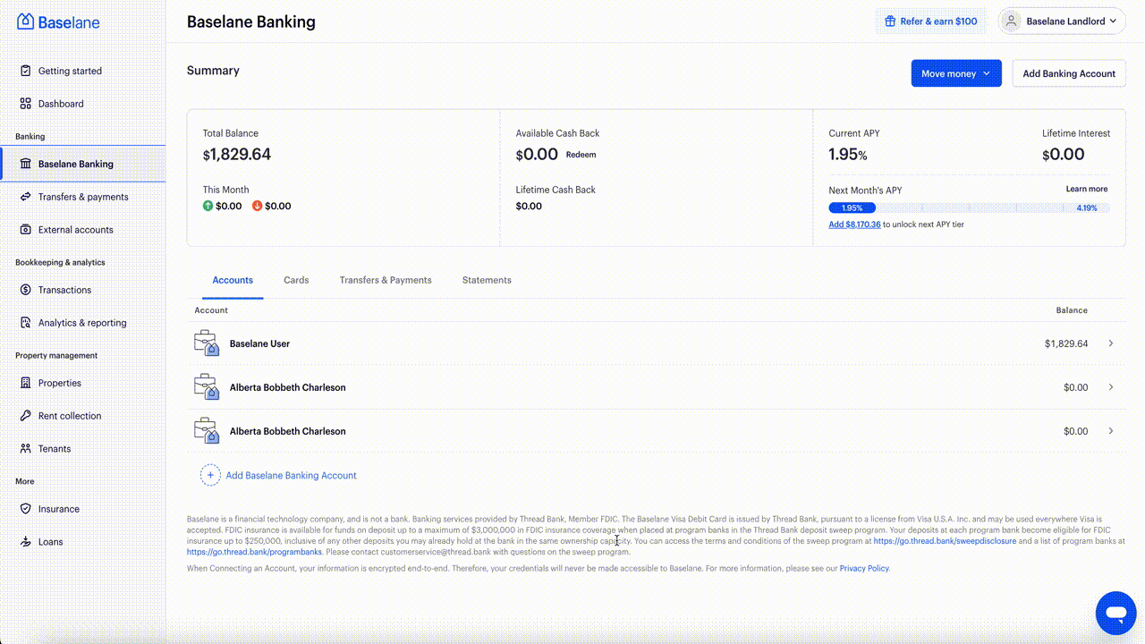Click Add Baselane Banking Account link

[291, 475]
